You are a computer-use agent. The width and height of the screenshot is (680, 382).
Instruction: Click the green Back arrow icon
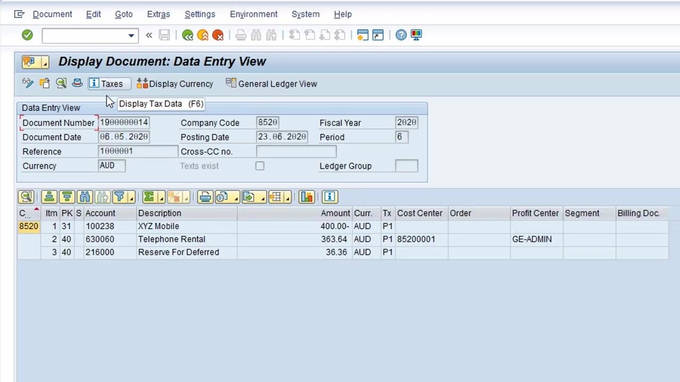point(188,35)
